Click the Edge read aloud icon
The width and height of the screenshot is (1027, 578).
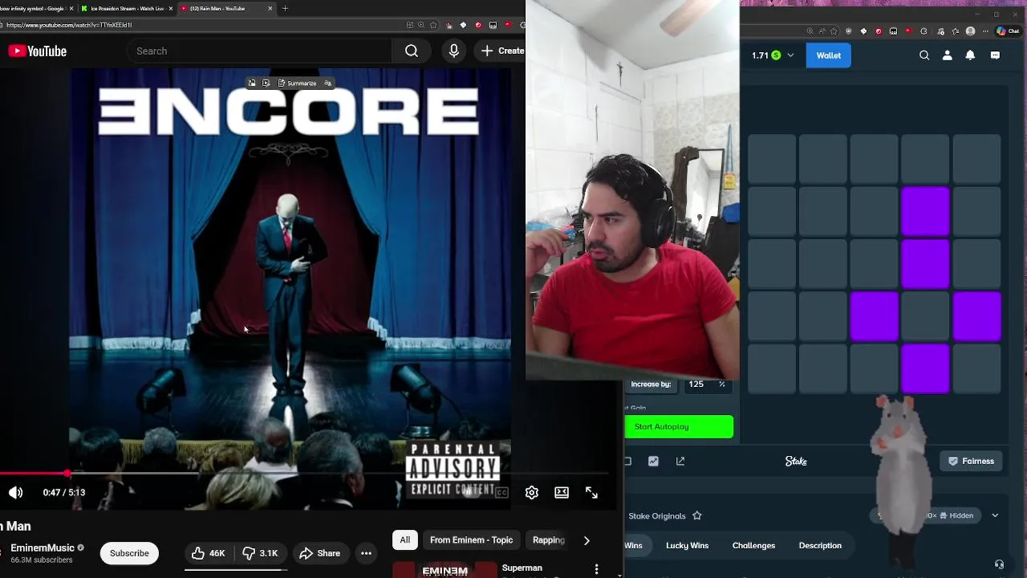822,31
